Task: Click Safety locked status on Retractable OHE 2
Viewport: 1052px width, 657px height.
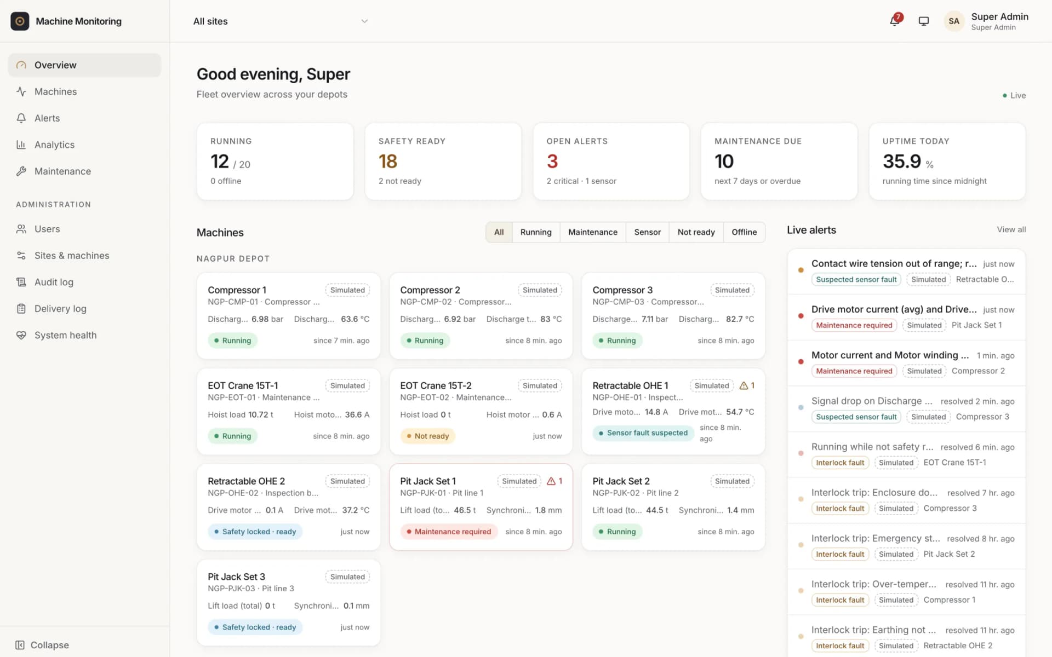Action: (x=255, y=532)
